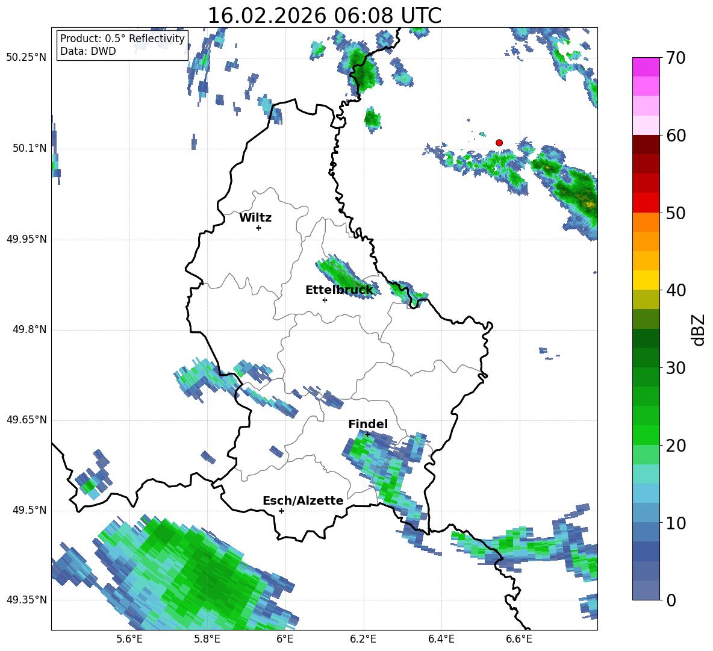
Task: Click the Findel city label
Action: 368,424
